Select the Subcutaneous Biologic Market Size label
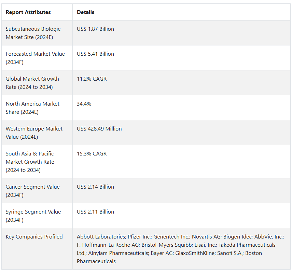The width and height of the screenshot is (292, 272). 32,33
